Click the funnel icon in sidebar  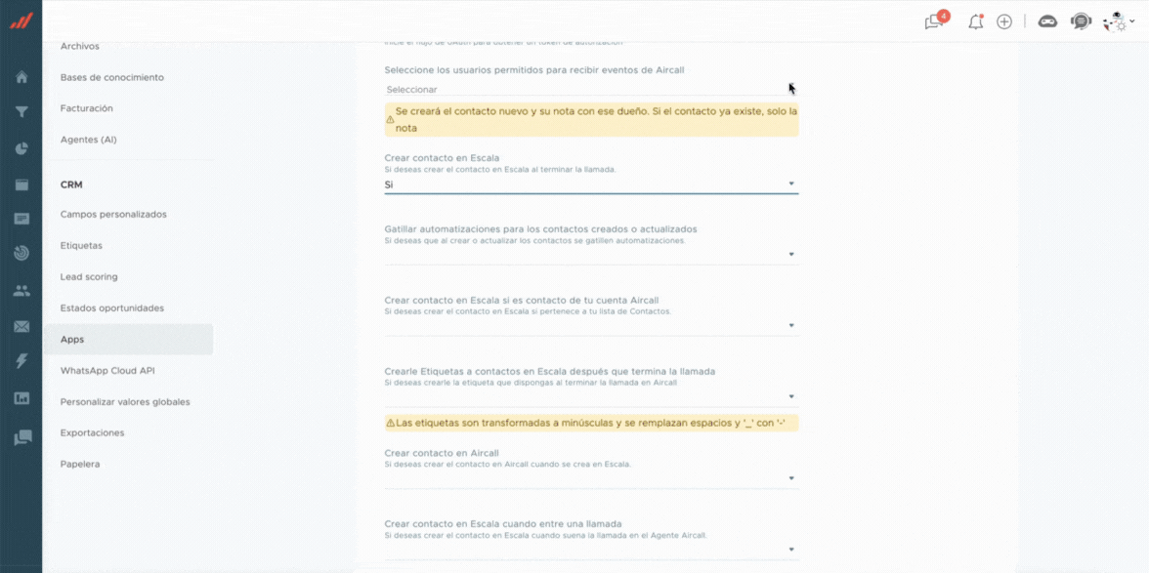[21, 112]
